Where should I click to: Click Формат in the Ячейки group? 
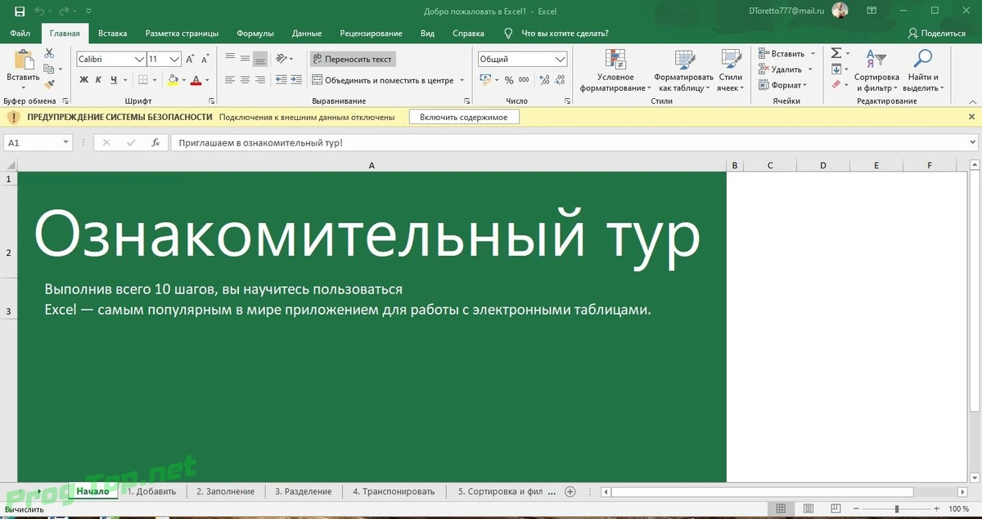point(782,84)
